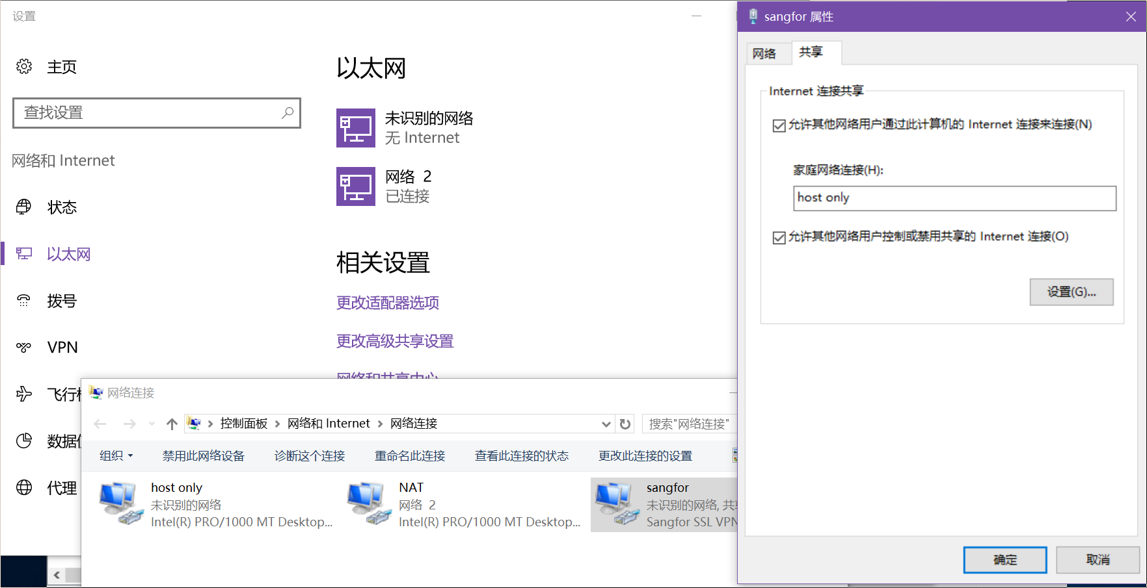Click the Home gear icon in Settings

click(x=24, y=66)
